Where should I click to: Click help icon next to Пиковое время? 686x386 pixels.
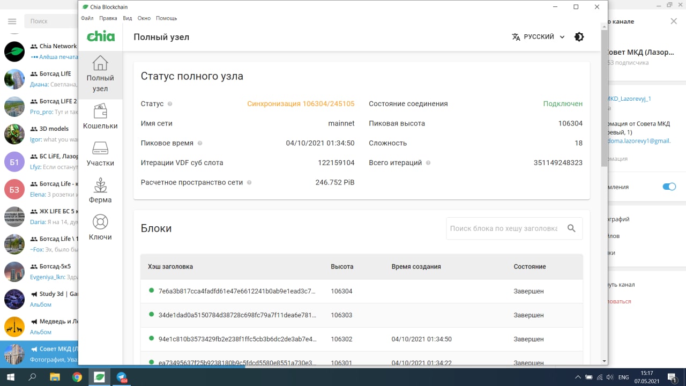click(200, 143)
